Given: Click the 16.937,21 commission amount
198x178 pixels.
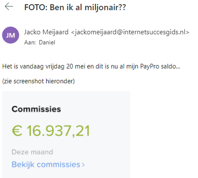Looking at the screenshot, I should tap(58, 131).
